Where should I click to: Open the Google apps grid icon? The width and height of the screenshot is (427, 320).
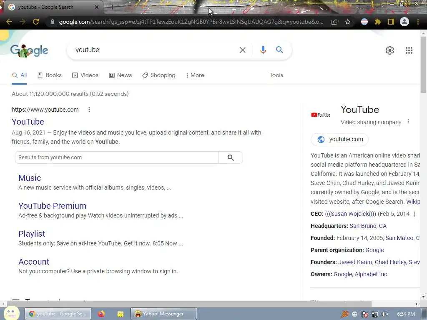coord(409,50)
